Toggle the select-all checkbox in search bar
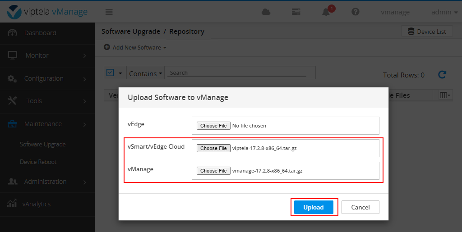Viewport: 462px width, 232px height. click(110, 73)
